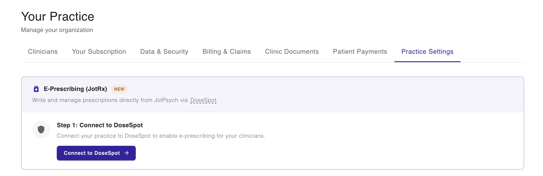Click the E-Prescribing (JotRx) title

tap(75, 89)
